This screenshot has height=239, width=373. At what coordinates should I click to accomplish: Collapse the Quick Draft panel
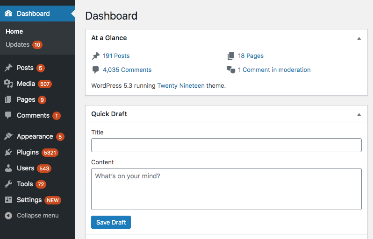[359, 114]
